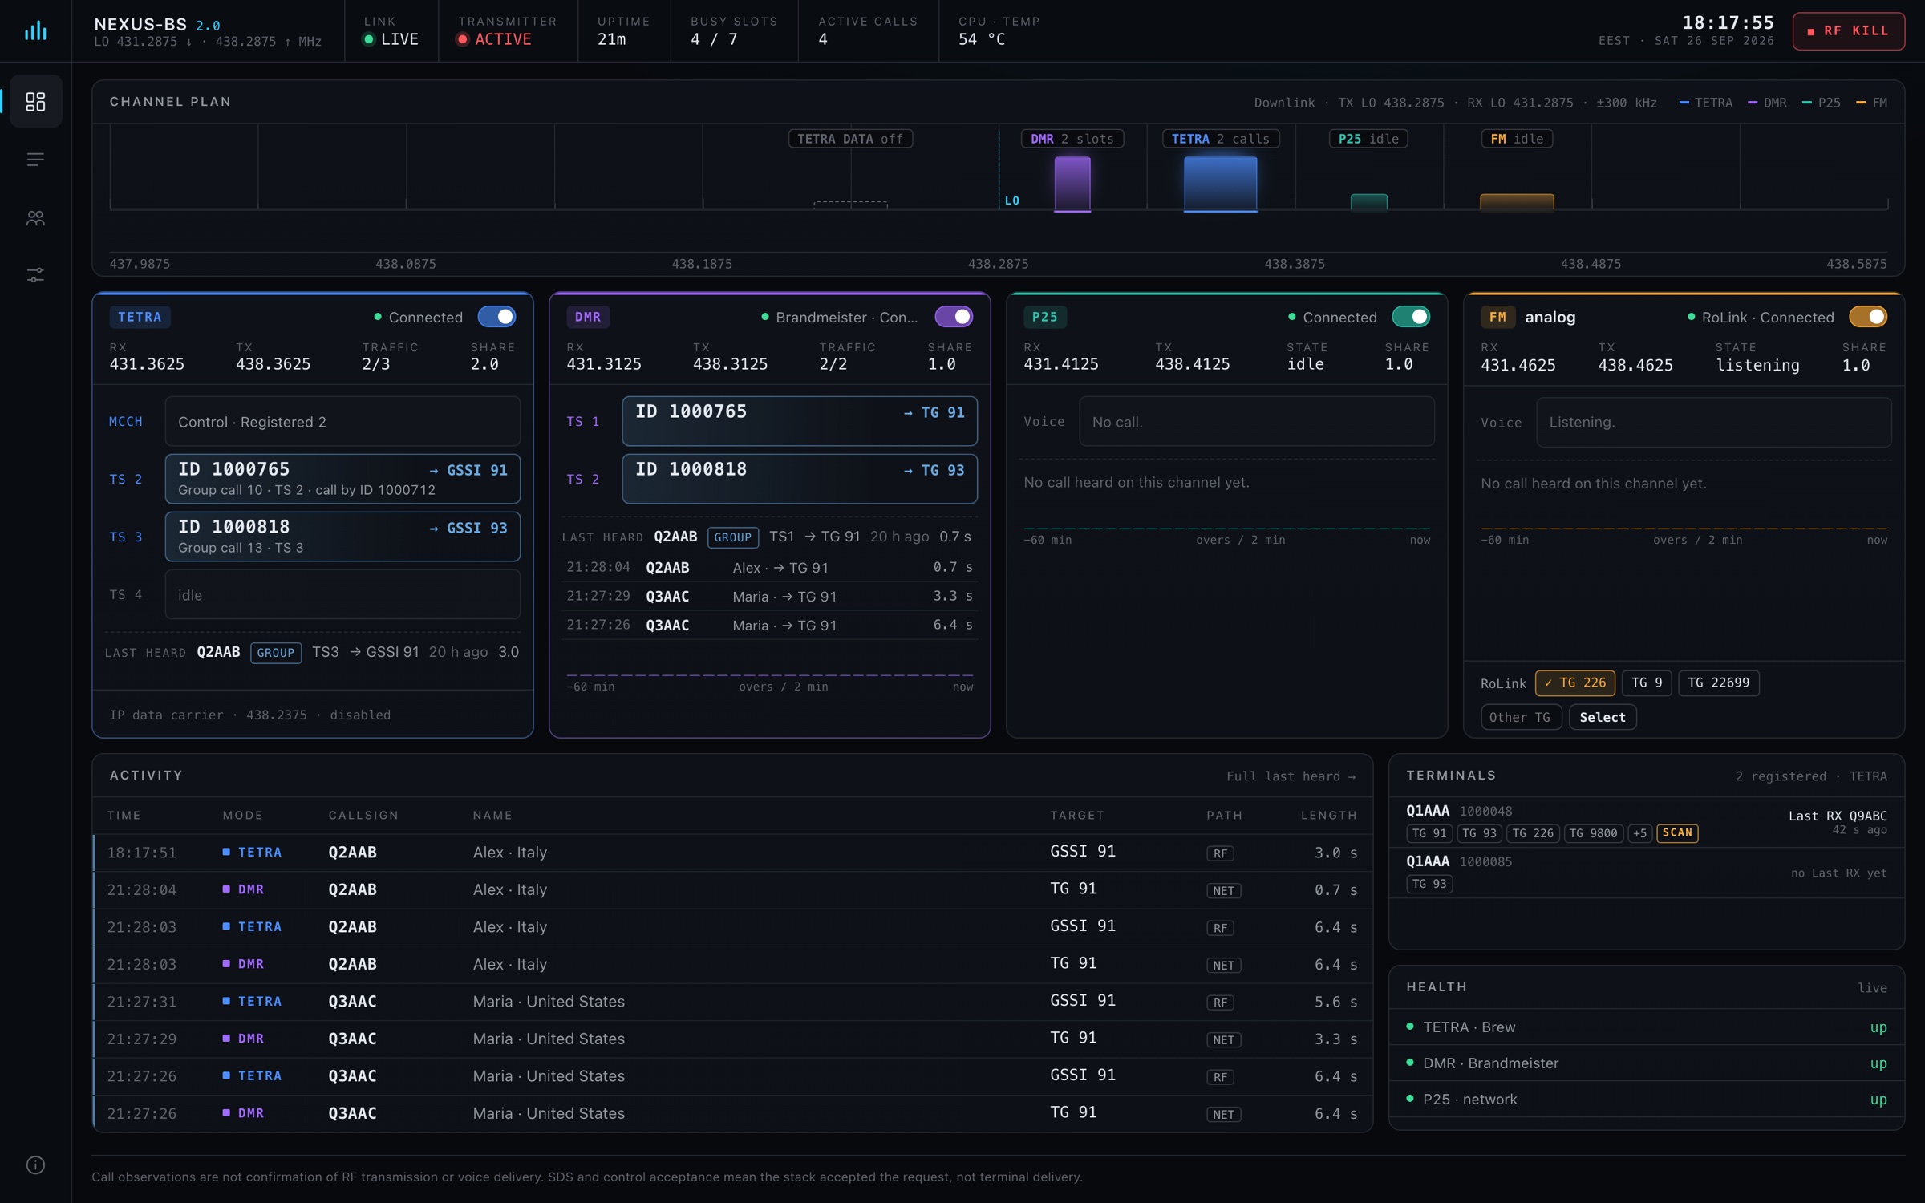The width and height of the screenshot is (1925, 1203).
Task: Select DMR TS 2 call to TG 93
Action: click(800, 479)
